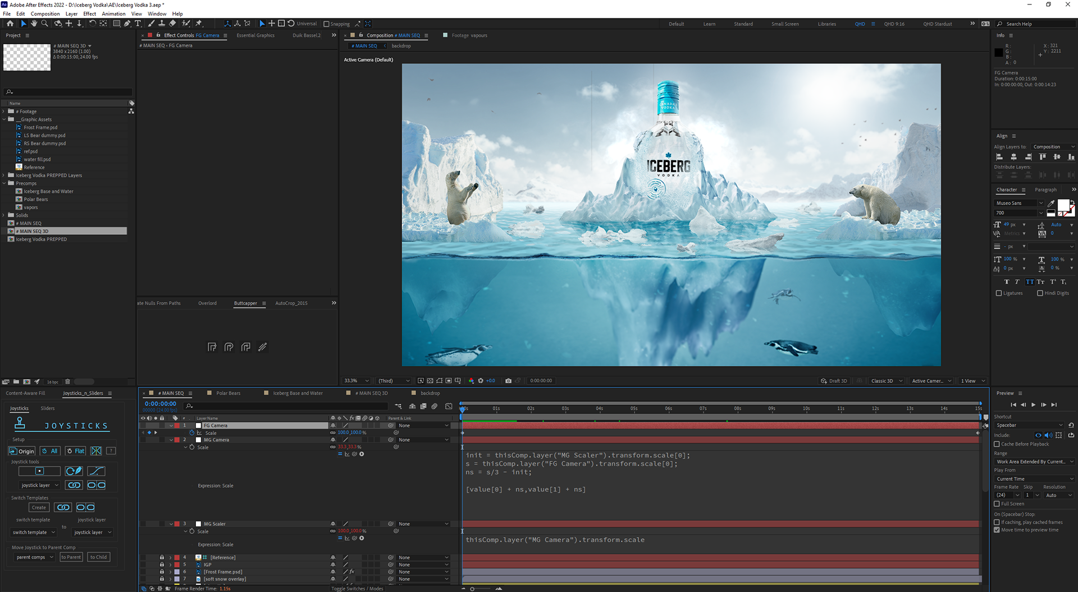Toggle shy layers icon in timeline

(x=413, y=406)
